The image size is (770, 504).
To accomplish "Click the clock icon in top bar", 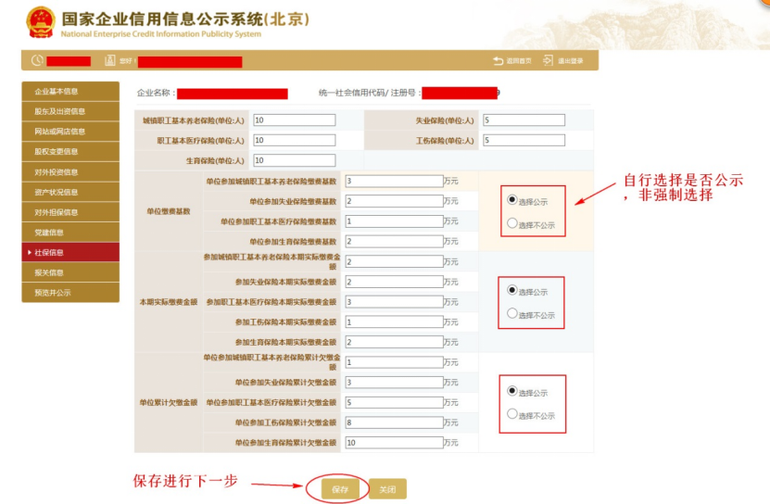I will point(37,61).
